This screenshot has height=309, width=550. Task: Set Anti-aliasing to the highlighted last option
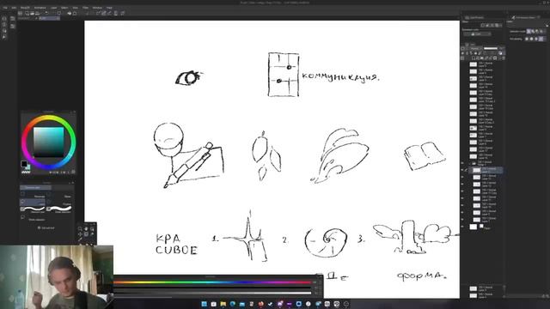pos(541,39)
